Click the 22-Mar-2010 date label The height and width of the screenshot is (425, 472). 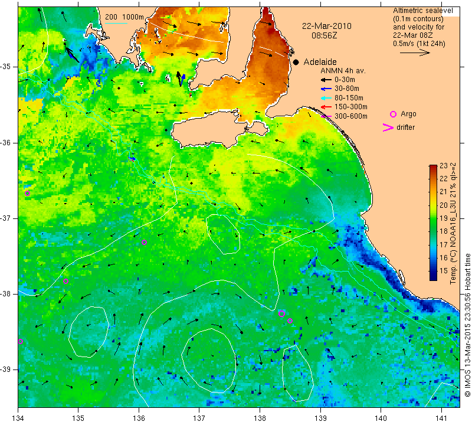(327, 26)
